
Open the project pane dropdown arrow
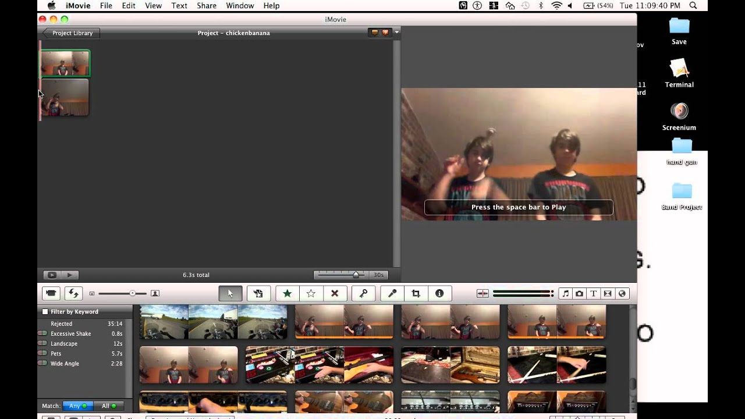tap(397, 33)
